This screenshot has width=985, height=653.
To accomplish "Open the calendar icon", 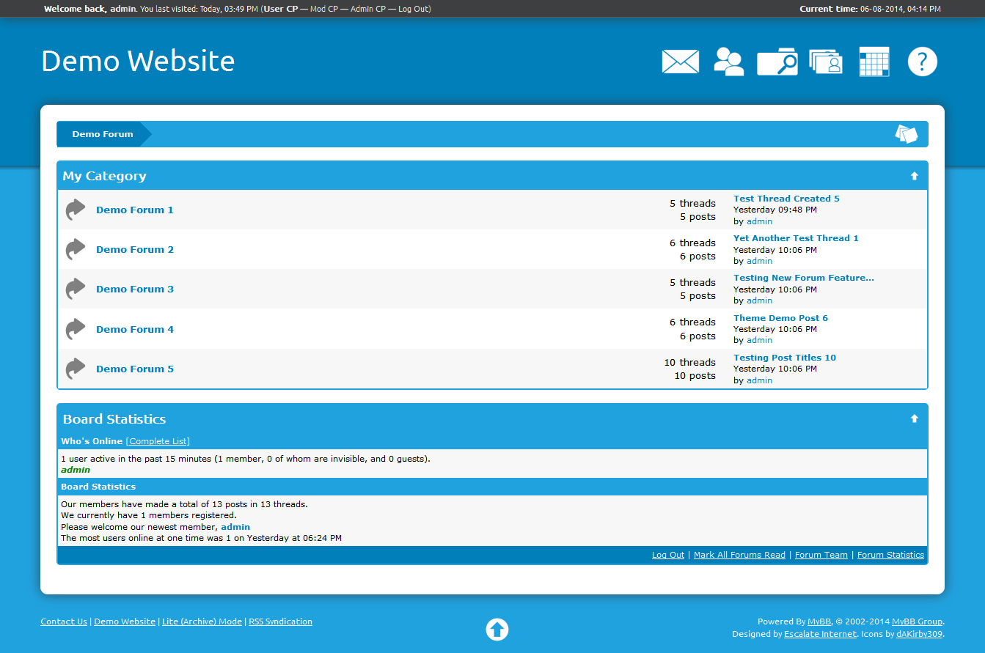I will coord(874,62).
